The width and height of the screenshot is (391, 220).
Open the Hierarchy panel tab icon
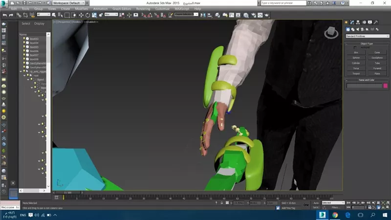(358, 22)
